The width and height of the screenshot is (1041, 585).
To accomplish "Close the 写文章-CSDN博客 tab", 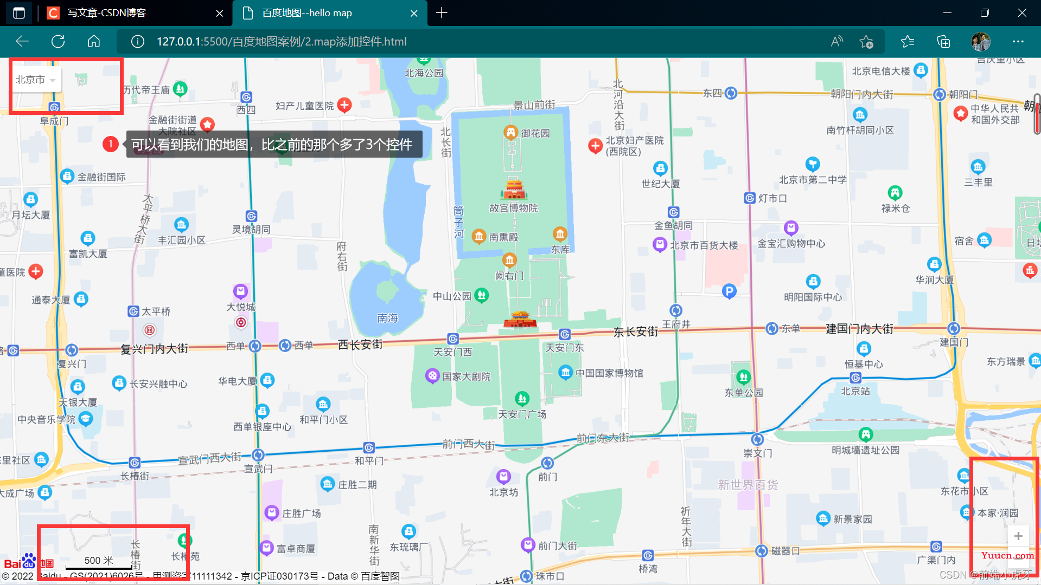I will (x=219, y=13).
